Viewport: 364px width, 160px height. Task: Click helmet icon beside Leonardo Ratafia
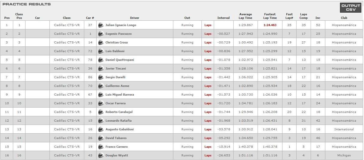101,121
